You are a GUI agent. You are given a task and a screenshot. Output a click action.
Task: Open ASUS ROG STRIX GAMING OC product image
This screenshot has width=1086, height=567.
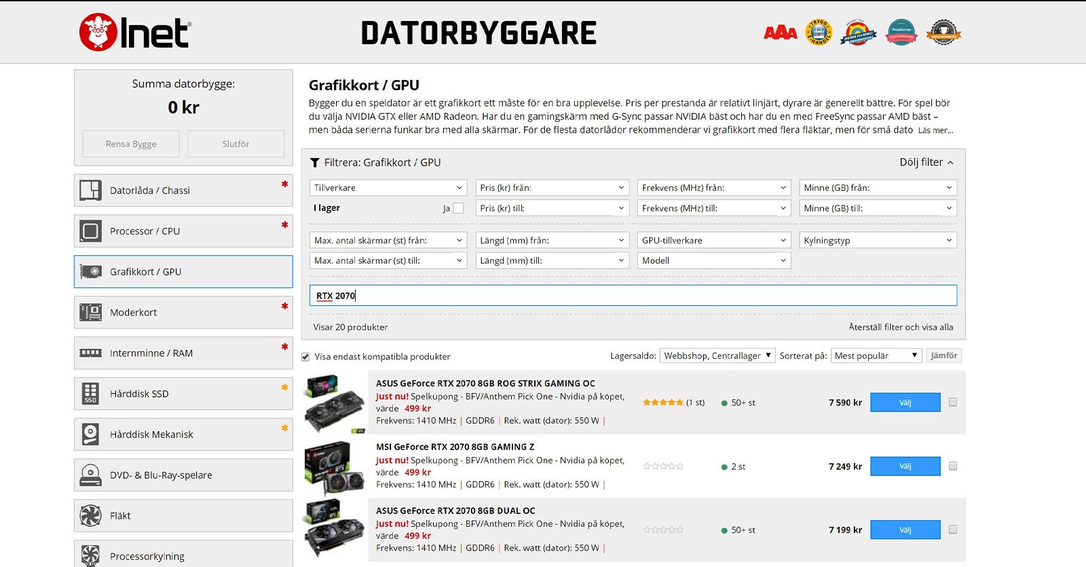pyautogui.click(x=334, y=403)
